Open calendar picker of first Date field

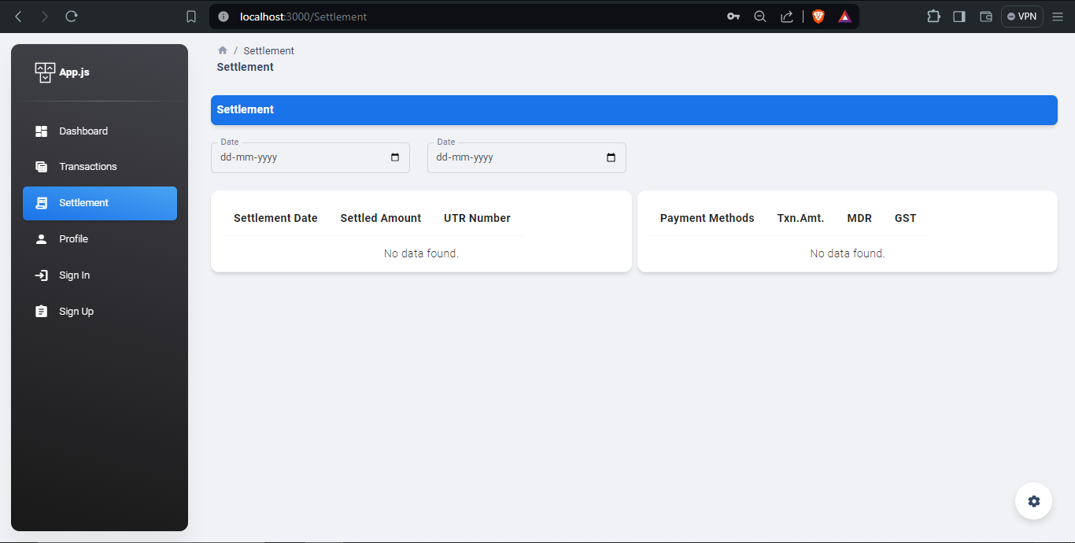coord(395,157)
